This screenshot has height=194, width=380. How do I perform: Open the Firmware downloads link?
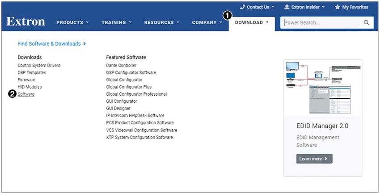coord(26,80)
